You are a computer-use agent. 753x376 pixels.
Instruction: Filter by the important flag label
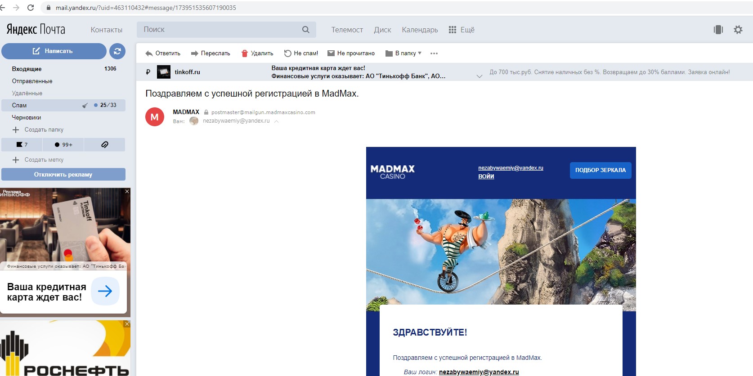click(x=22, y=145)
